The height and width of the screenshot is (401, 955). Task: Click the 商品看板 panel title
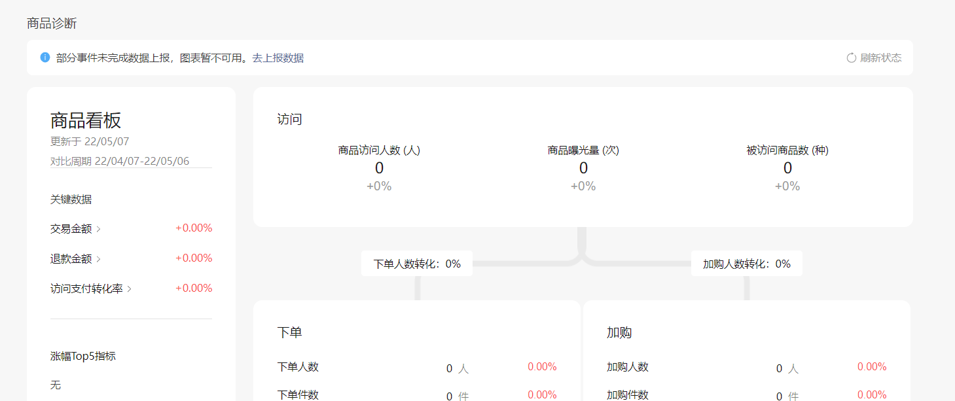click(x=86, y=120)
